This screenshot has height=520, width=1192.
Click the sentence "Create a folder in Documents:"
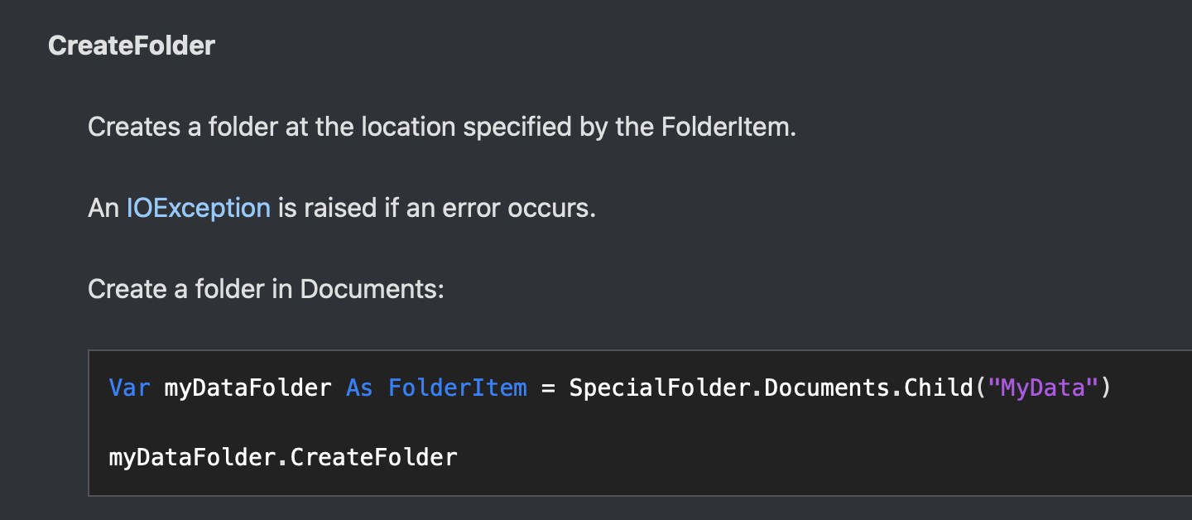(267, 289)
